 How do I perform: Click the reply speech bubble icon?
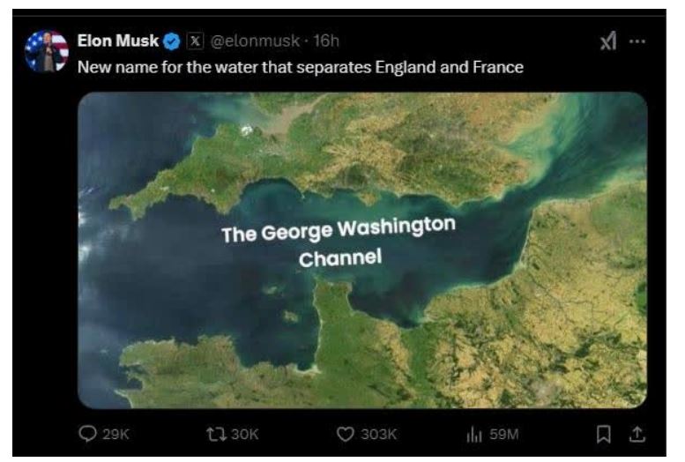click(x=85, y=434)
